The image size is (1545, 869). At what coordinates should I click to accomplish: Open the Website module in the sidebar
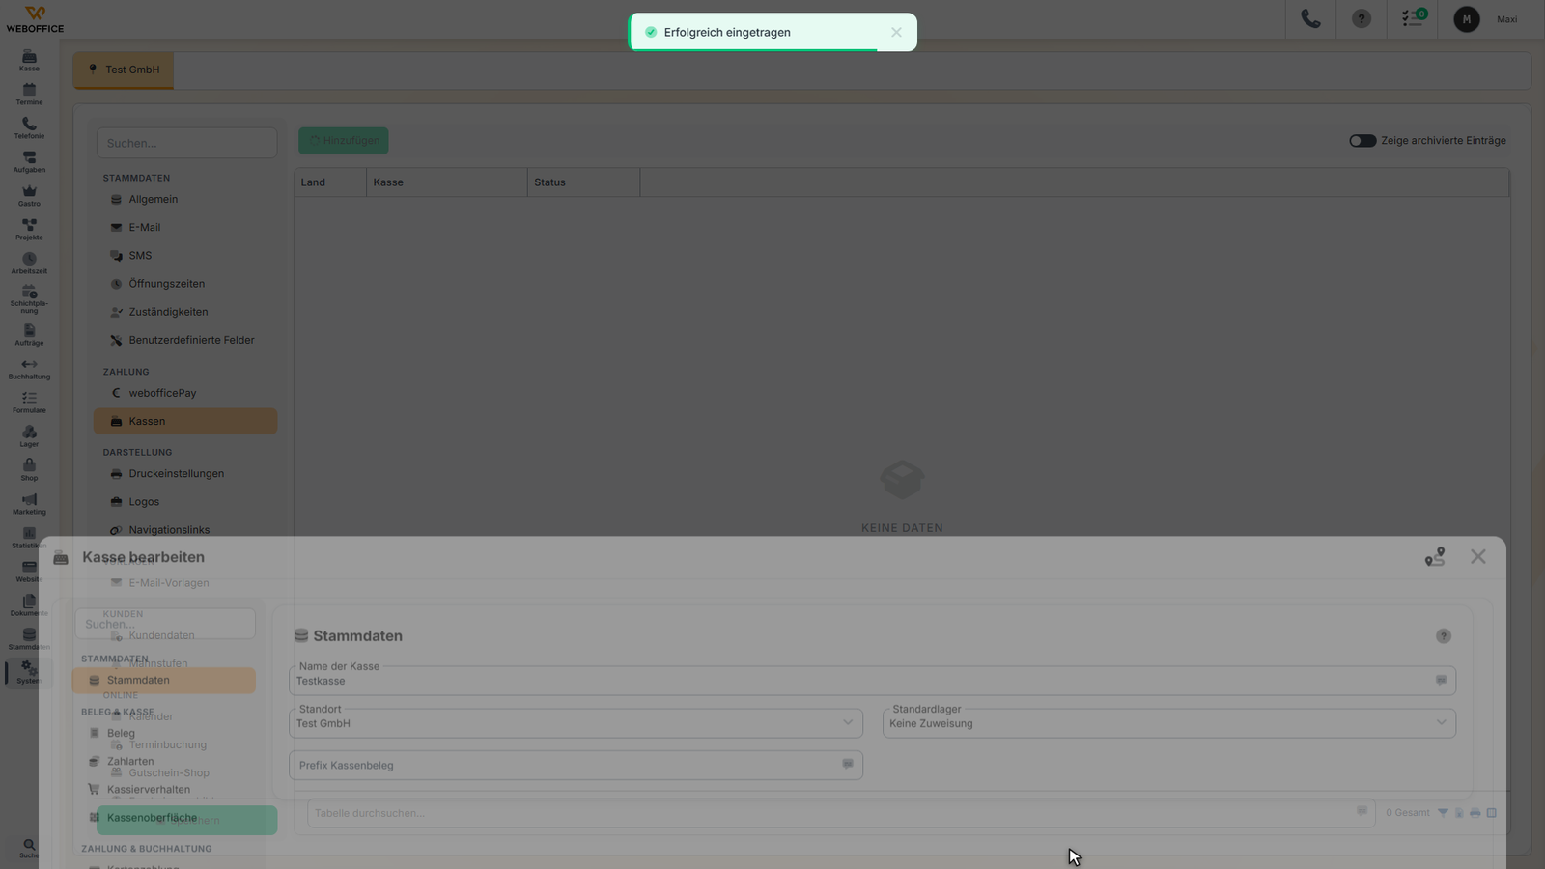(29, 571)
